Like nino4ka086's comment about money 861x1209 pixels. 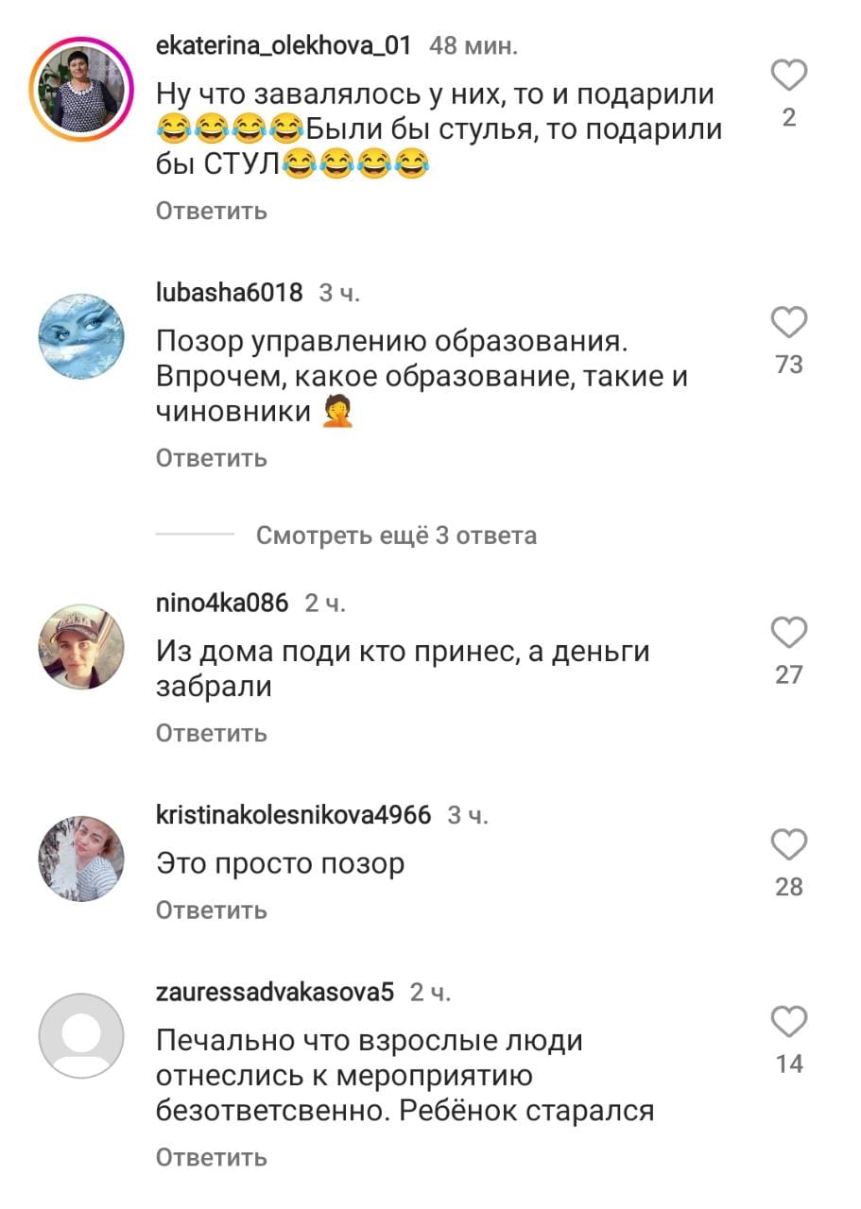point(789,632)
